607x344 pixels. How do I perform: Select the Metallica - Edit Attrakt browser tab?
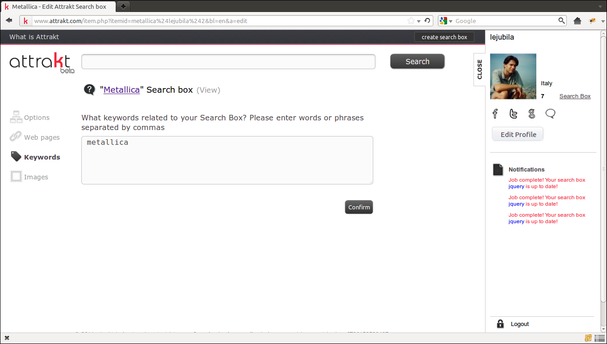[58, 6]
